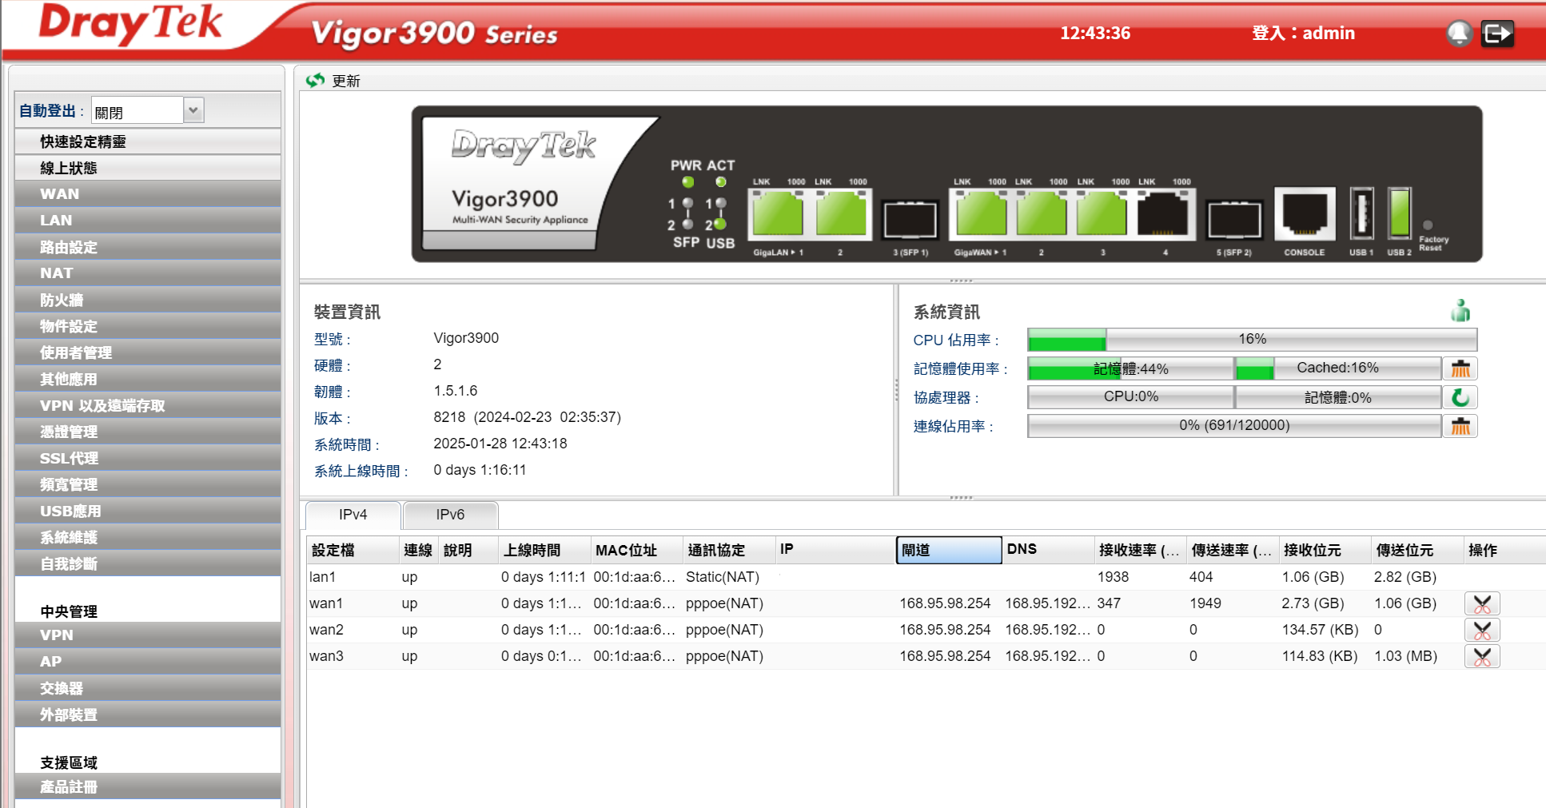Click the session usage 0% (691/120000) bar
The height and width of the screenshot is (808, 1546).
(1234, 426)
